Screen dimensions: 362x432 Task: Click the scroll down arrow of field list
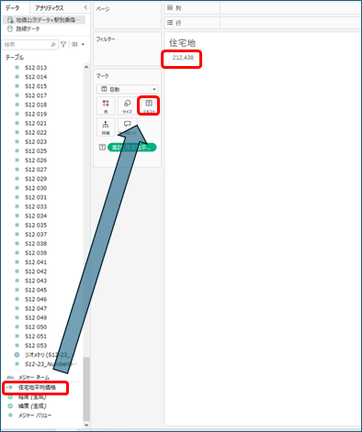tap(86, 425)
